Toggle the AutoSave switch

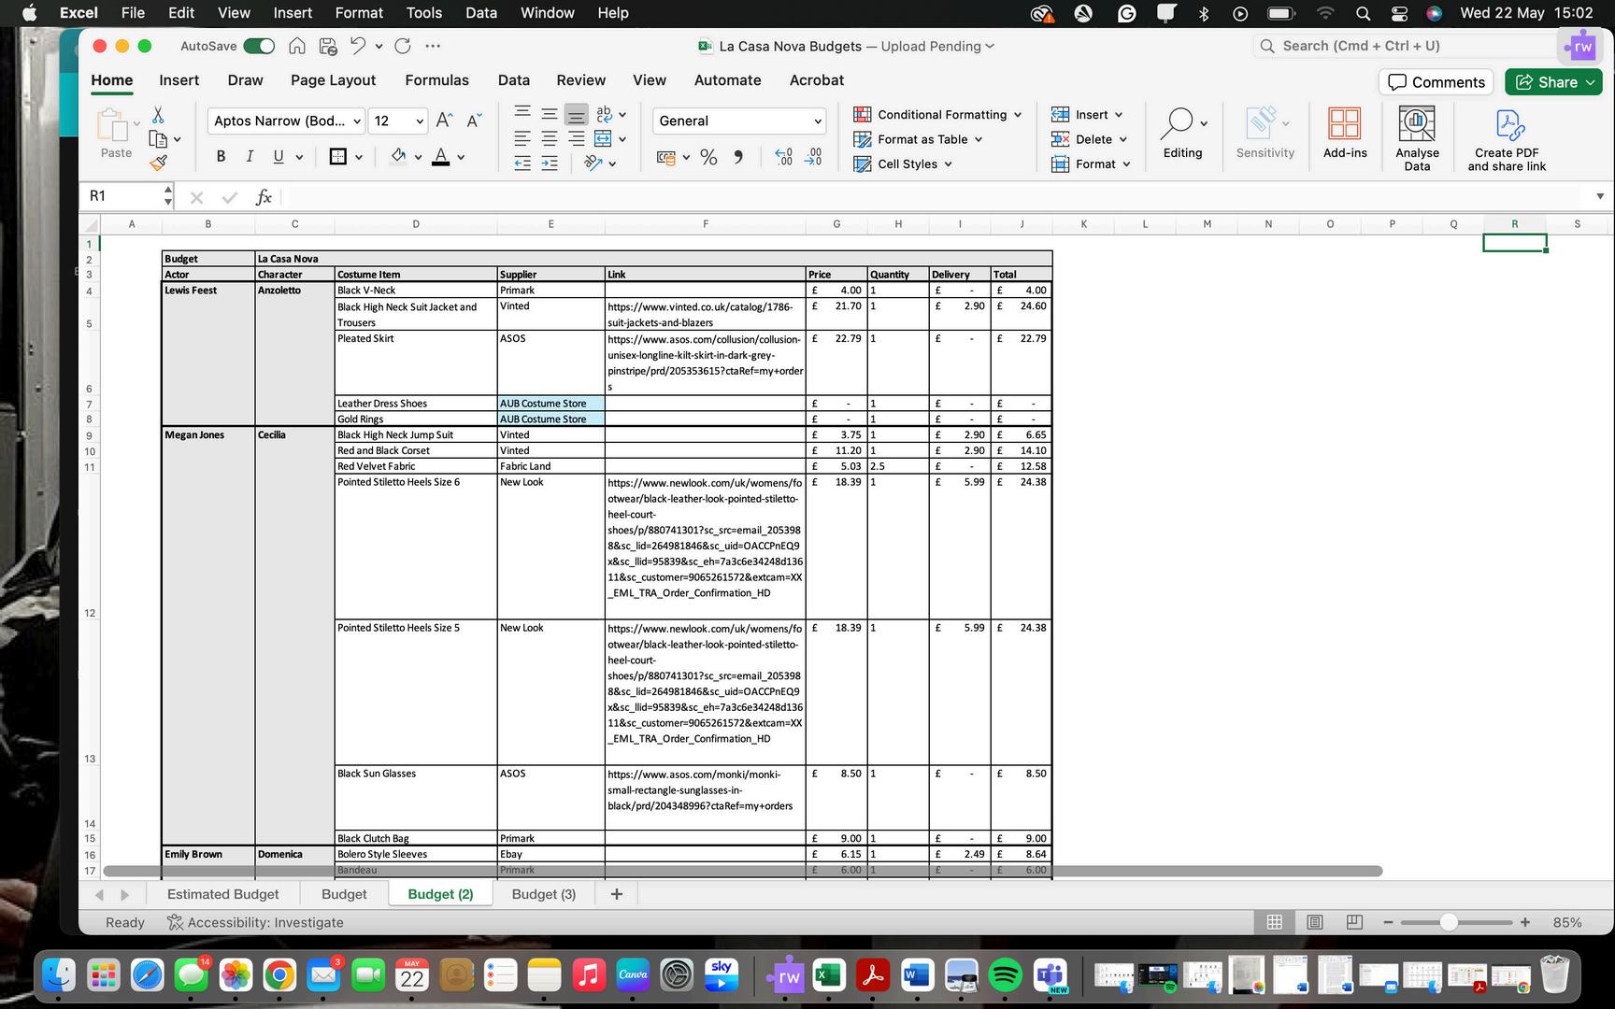259,46
